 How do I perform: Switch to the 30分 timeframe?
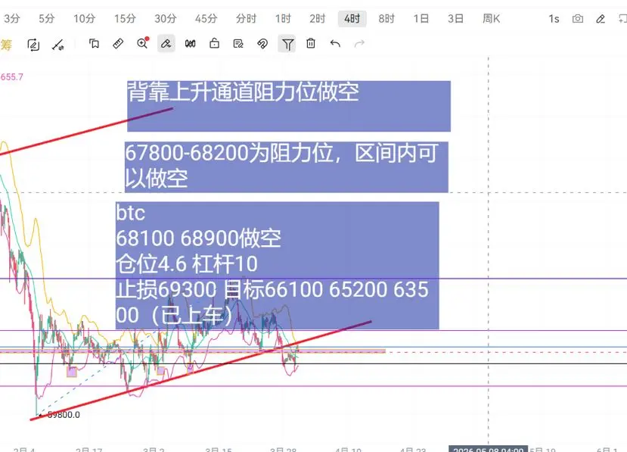pyautogui.click(x=166, y=18)
